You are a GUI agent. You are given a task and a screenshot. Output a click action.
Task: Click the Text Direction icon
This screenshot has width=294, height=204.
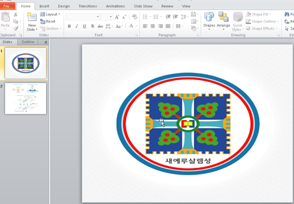[x=193, y=14]
